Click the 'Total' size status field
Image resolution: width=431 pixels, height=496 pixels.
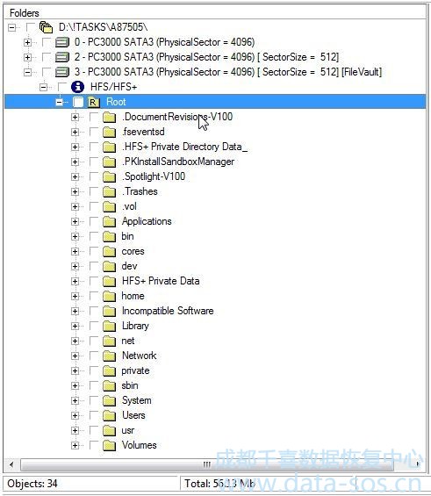(268, 484)
